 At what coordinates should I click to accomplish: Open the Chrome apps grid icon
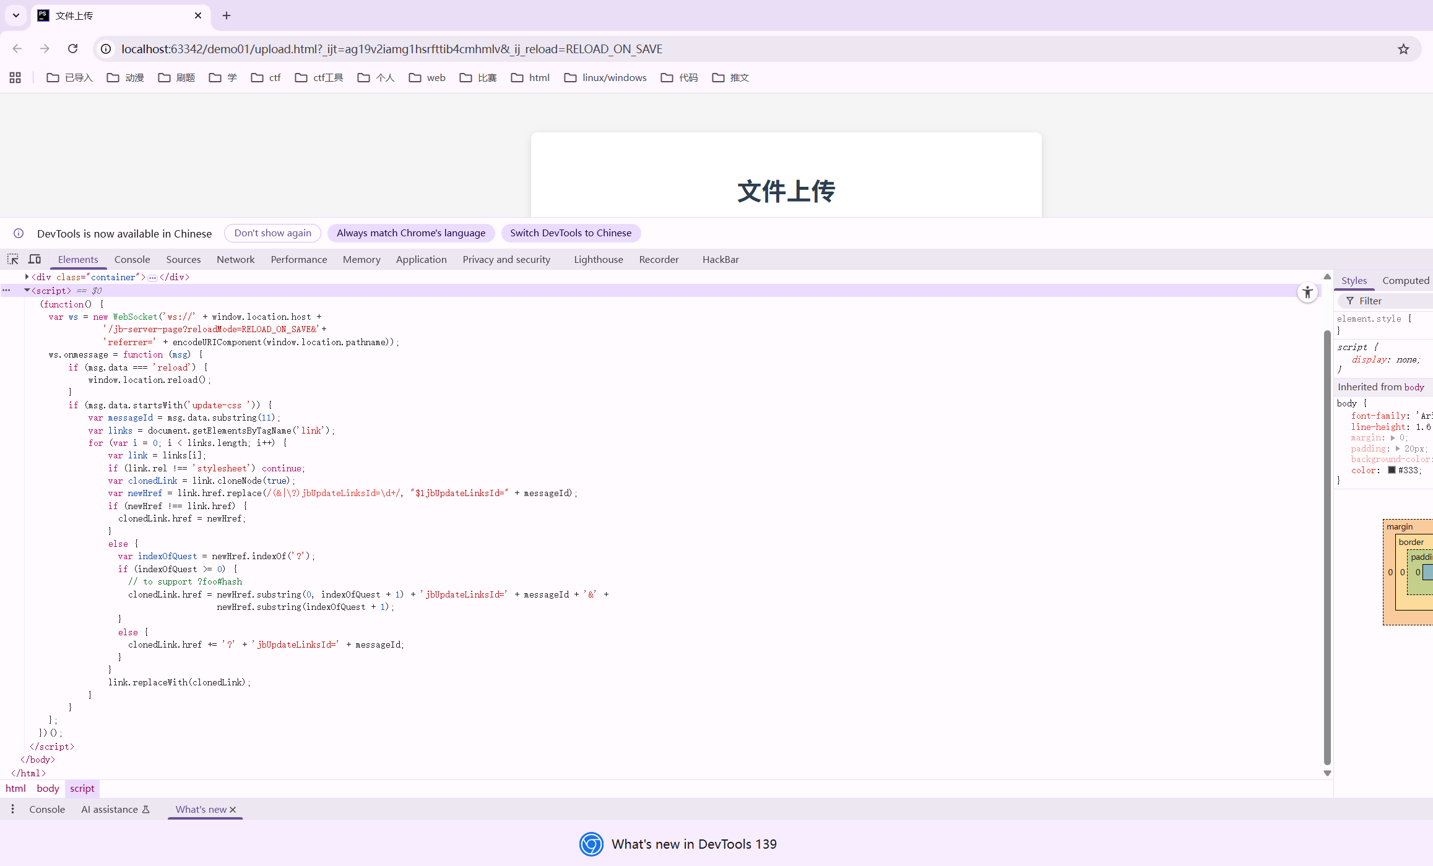[x=15, y=77]
